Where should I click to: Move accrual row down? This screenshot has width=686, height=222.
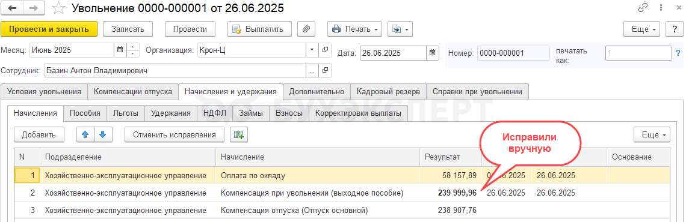[x=104, y=135]
